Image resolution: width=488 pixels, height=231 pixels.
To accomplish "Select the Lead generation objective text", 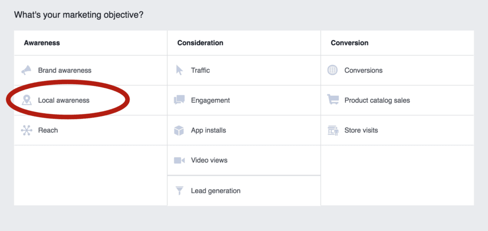I will pos(215,191).
